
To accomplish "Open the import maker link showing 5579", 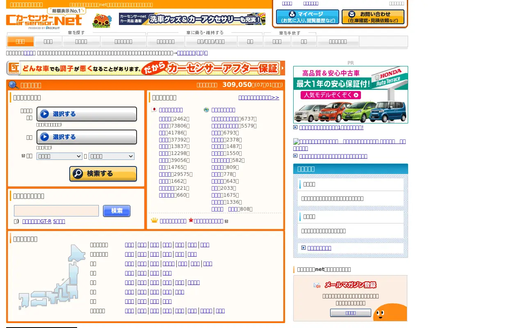I will point(225,126).
